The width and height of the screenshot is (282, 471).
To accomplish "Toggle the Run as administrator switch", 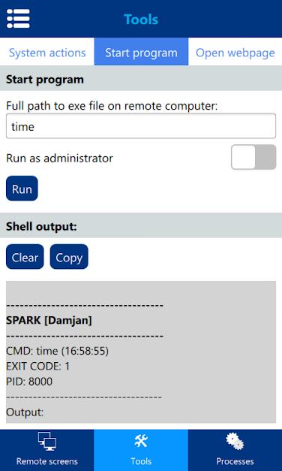I will pos(253,157).
